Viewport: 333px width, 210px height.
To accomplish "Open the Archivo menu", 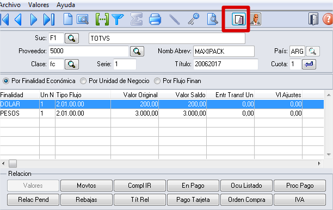I will click(10, 5).
